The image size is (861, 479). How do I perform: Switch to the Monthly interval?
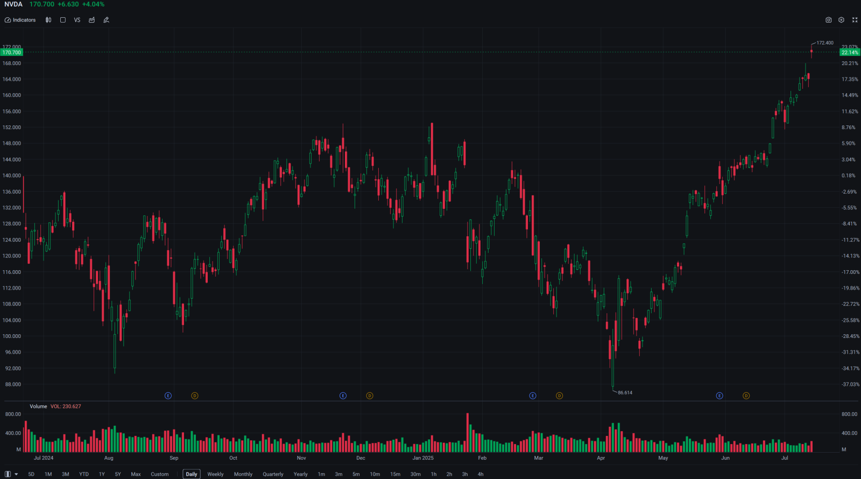[243, 474]
